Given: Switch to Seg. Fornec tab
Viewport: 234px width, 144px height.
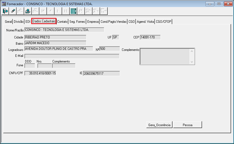Looking at the screenshot, I should pyautogui.click(x=77, y=22).
